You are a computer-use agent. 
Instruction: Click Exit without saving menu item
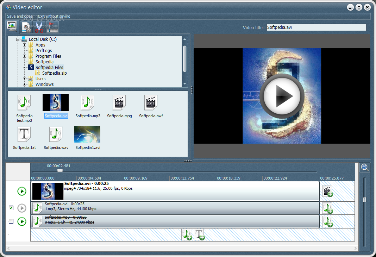(x=54, y=16)
